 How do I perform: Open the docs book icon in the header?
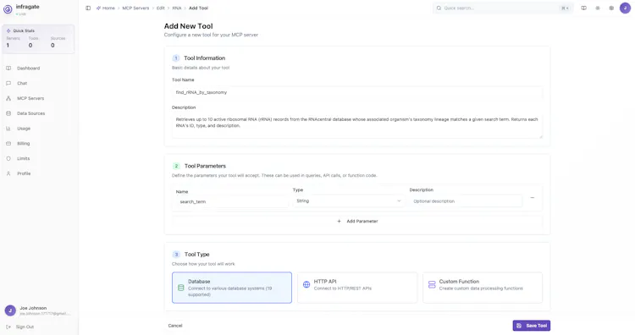pyautogui.click(x=583, y=8)
